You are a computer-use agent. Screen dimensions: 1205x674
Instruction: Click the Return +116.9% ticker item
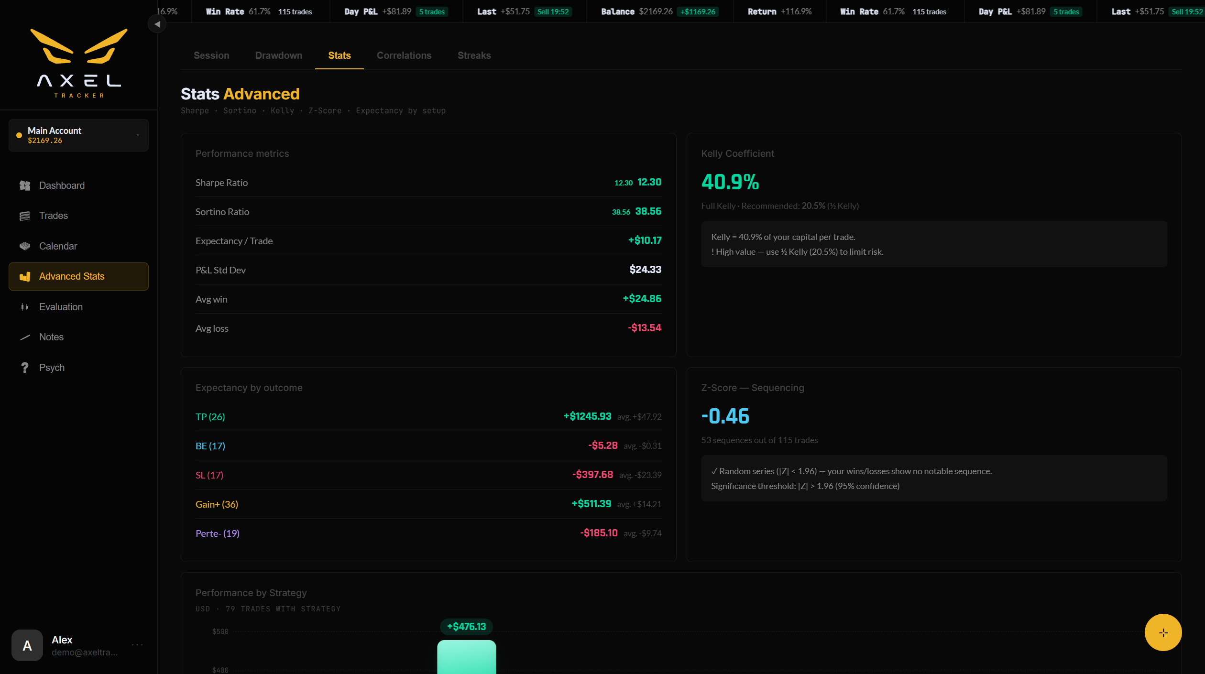point(779,11)
